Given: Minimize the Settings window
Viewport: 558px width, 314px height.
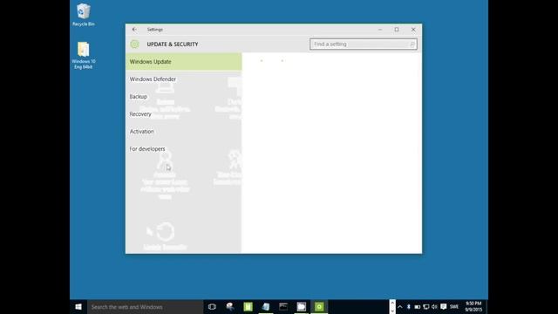Looking at the screenshot, I should [x=380, y=30].
